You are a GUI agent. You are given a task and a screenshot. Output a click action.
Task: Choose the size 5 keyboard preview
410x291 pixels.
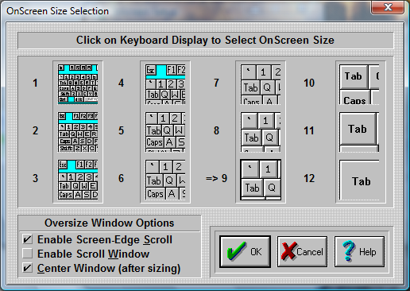coord(165,132)
